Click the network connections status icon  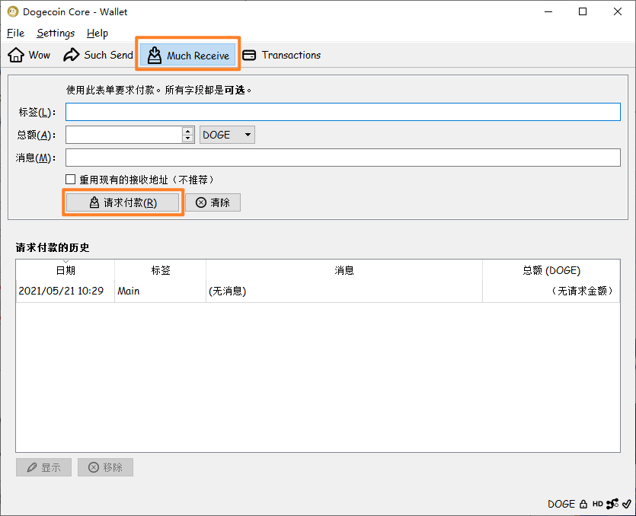pos(612,504)
